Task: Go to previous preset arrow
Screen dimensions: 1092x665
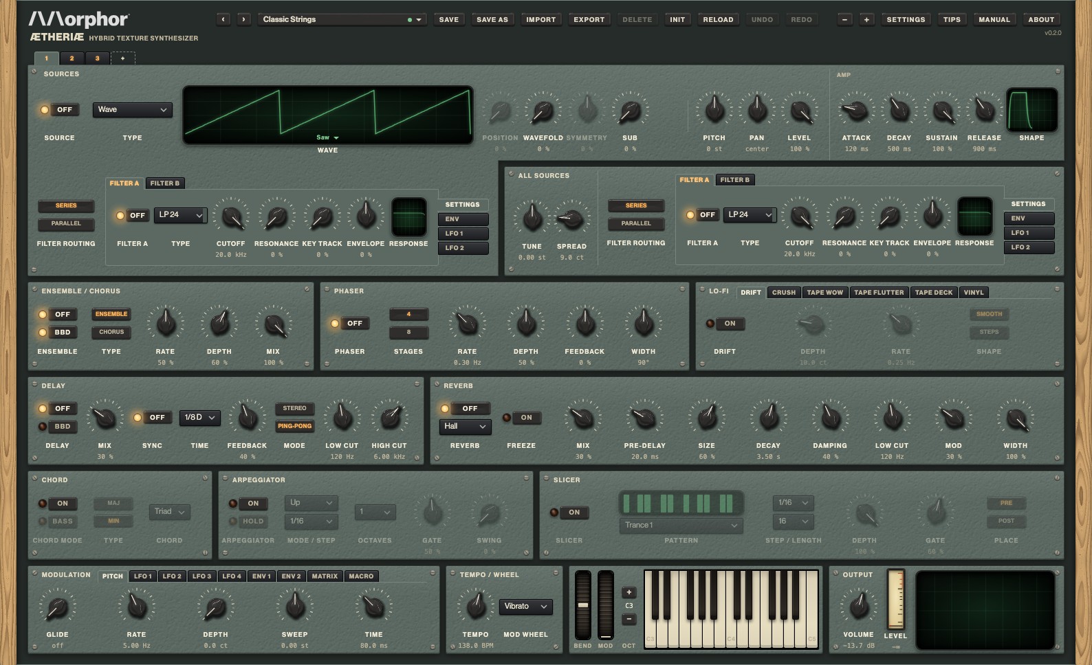Action: pos(223,19)
